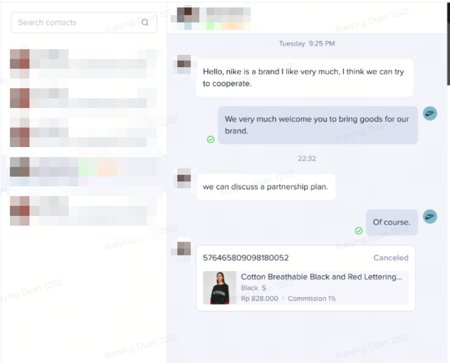Open 'Cotton Breathable Black and Red Lettering' product
Screen dimensions: 450x363
[x=322, y=277]
